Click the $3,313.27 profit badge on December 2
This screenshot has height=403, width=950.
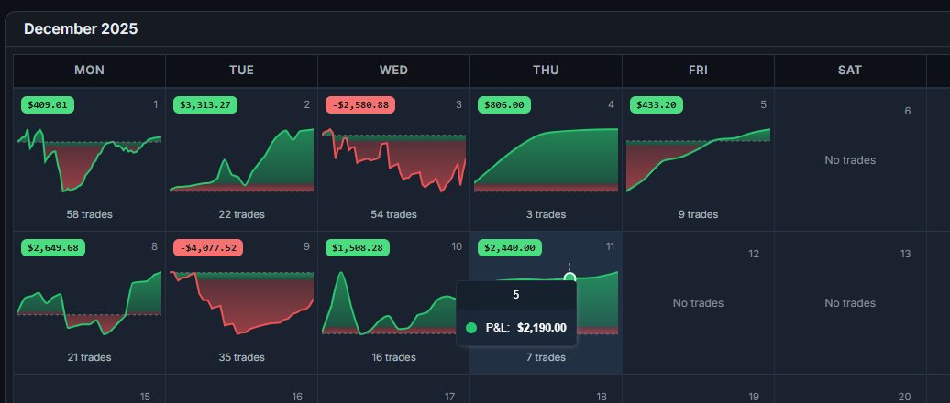point(205,104)
